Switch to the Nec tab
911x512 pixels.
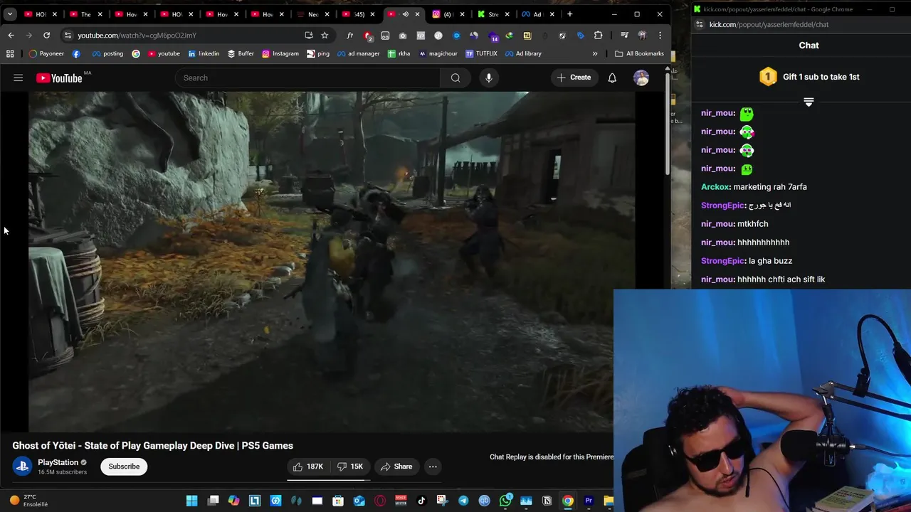tap(312, 14)
